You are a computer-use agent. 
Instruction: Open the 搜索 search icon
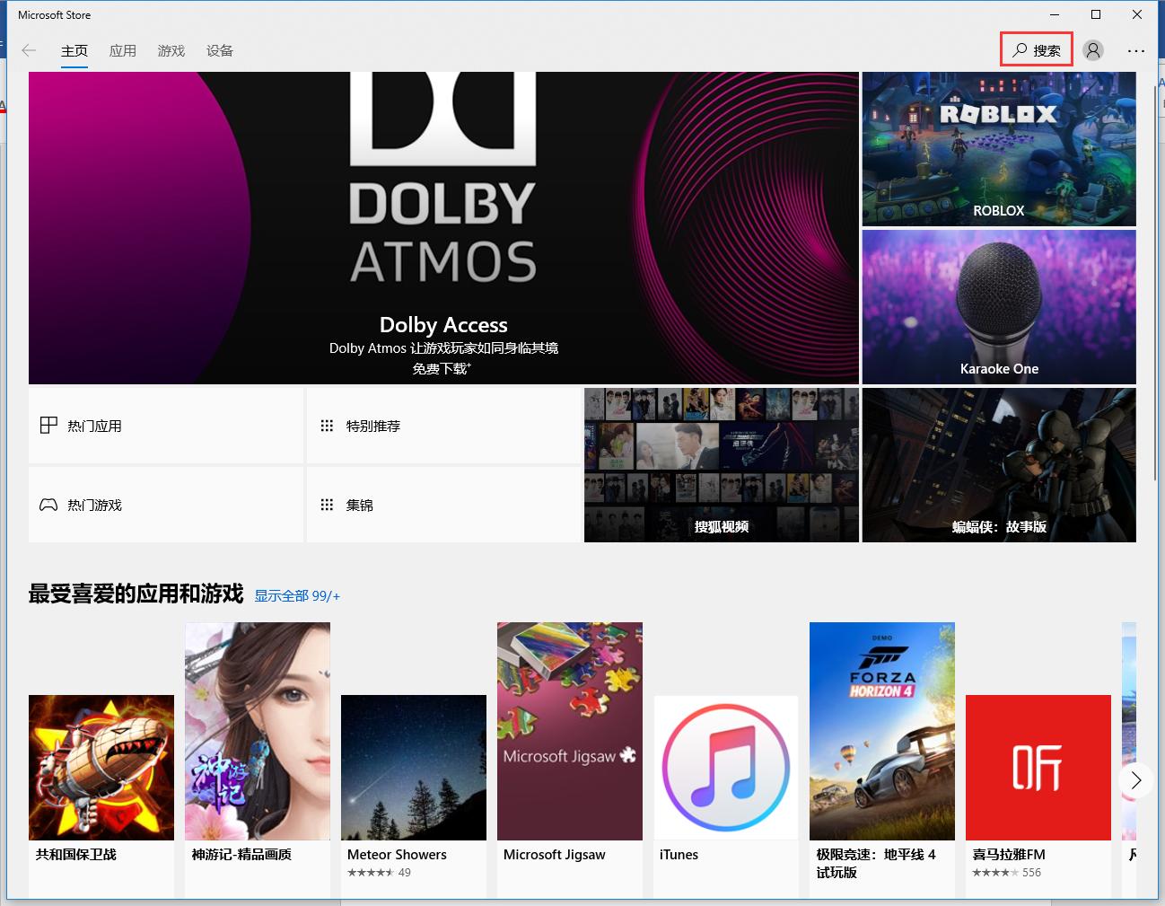click(1036, 49)
